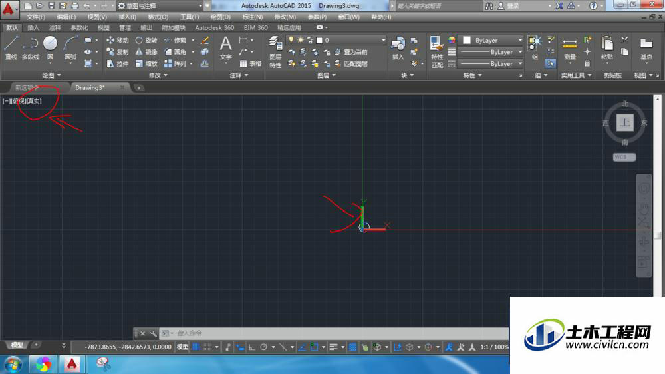
Task: Click the Windows Start button
Action: pos(13,364)
